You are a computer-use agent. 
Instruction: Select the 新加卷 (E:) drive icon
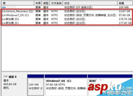pyautogui.click(x=4, y=23)
